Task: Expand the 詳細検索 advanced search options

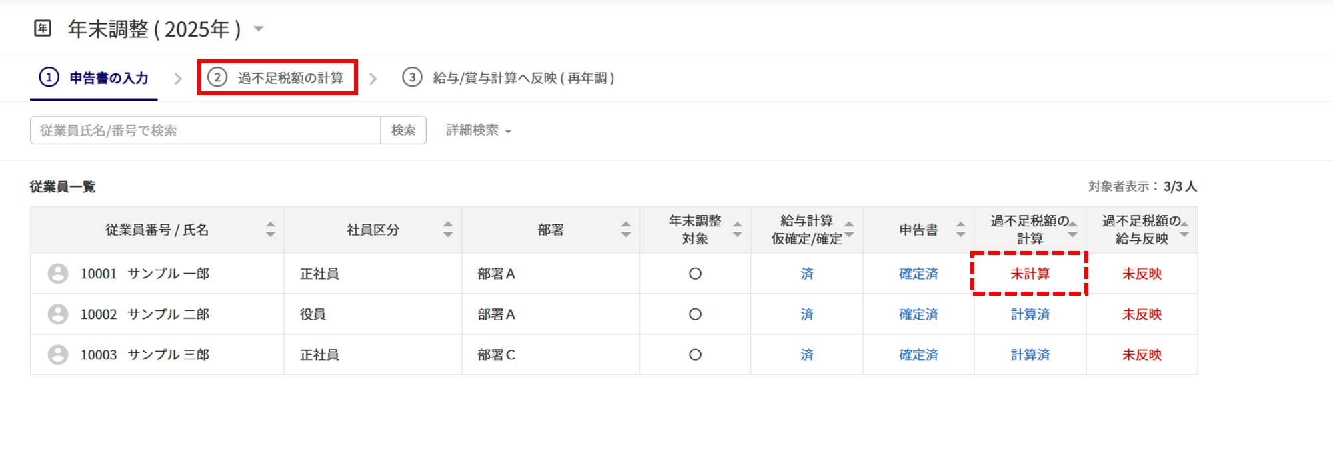Action: (478, 130)
